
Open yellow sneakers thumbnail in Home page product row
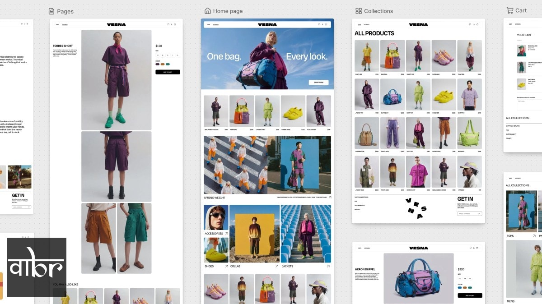293,111
